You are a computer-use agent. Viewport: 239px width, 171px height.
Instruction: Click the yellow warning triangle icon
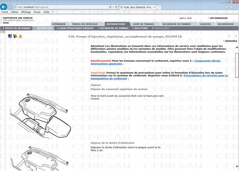point(20,36)
